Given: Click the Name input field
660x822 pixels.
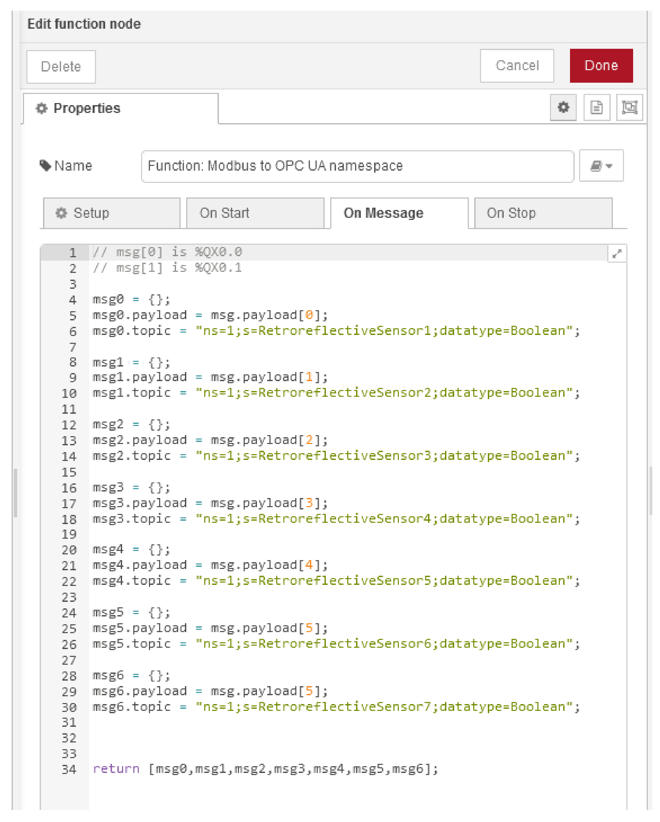Looking at the screenshot, I should 357,166.
